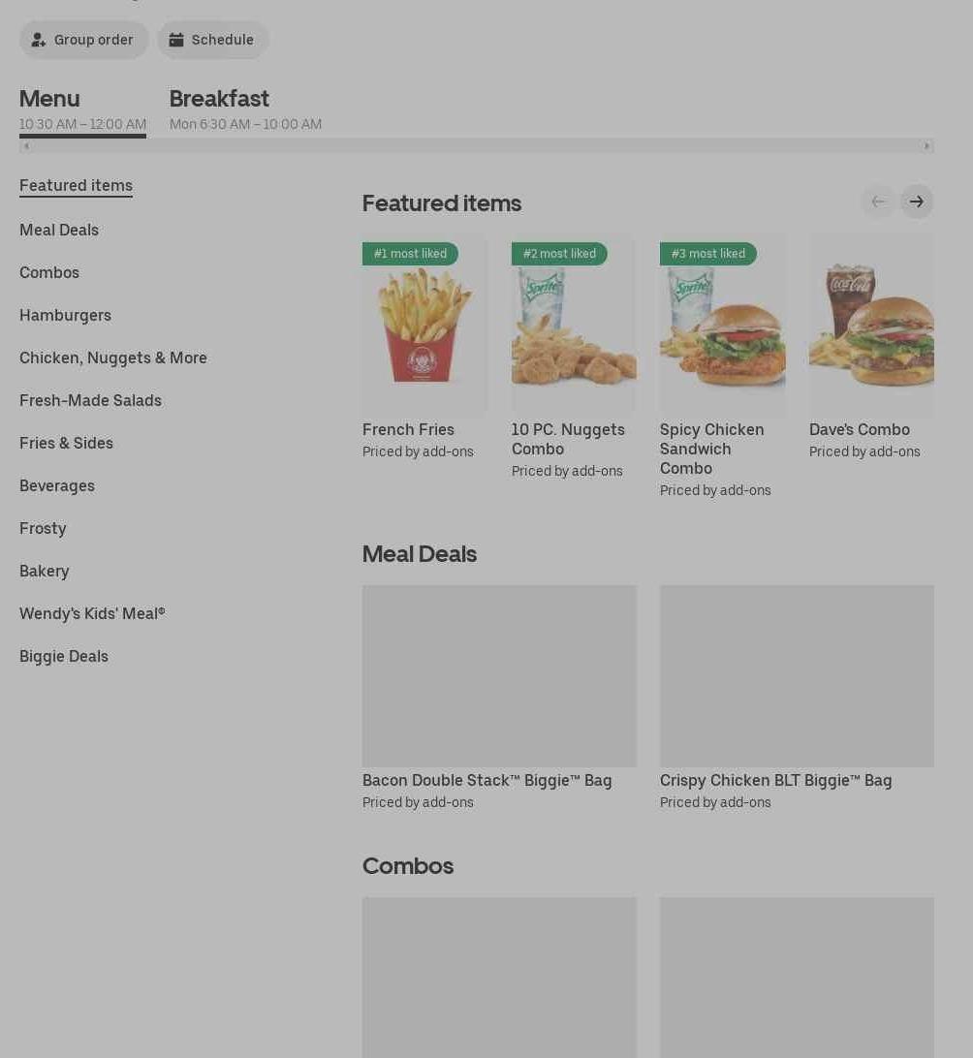Image resolution: width=973 pixels, height=1058 pixels.
Task: Open Chicken, Nuggets & More category
Action: coord(113,358)
